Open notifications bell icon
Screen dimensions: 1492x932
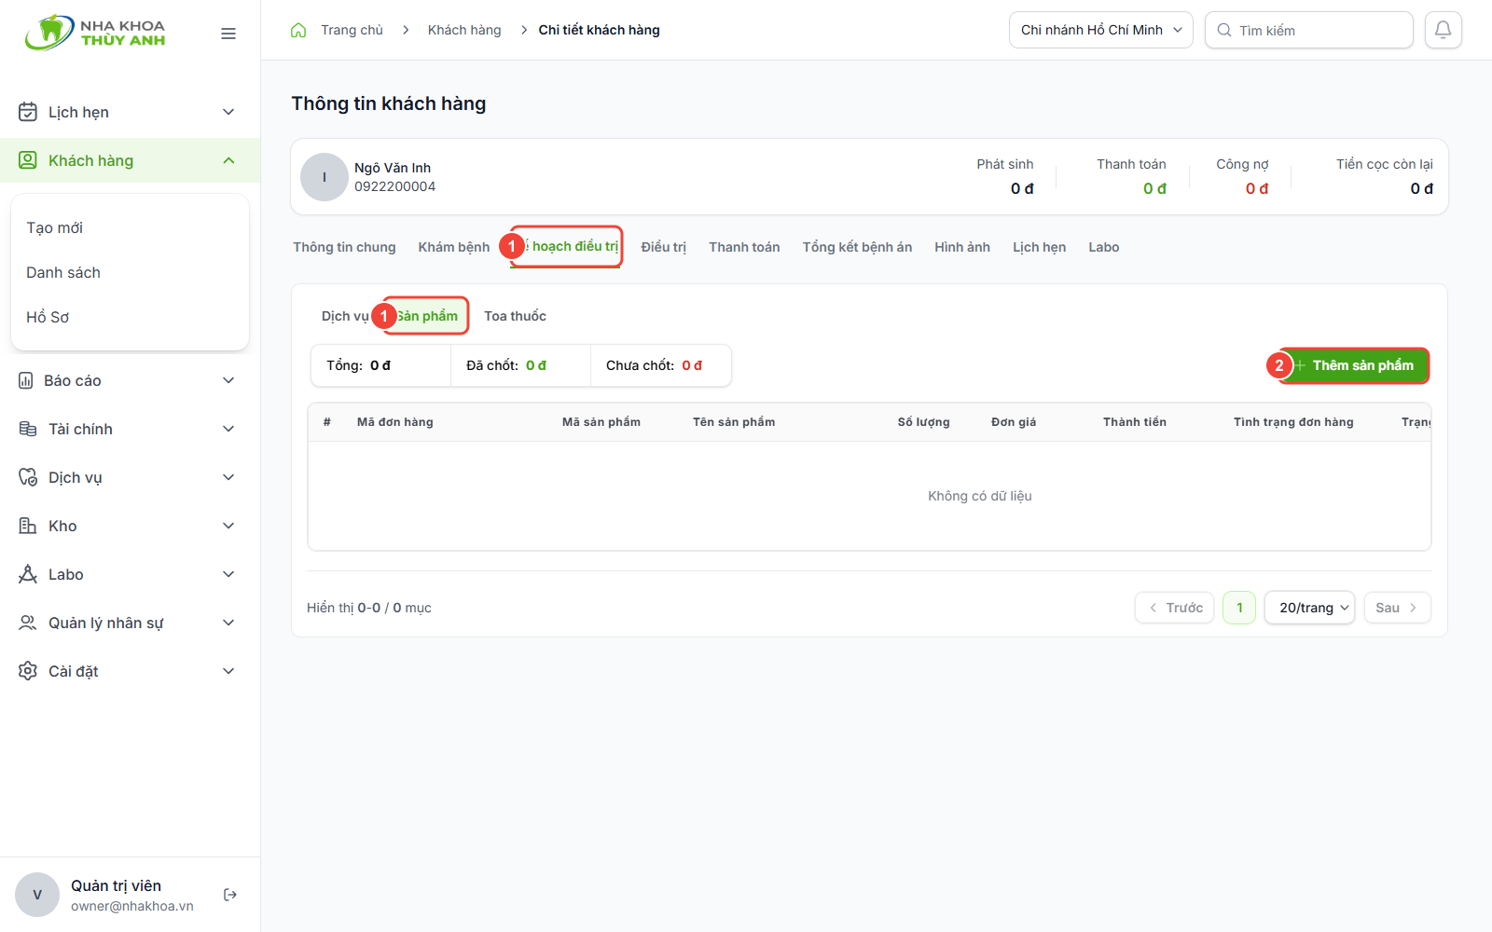click(1443, 30)
